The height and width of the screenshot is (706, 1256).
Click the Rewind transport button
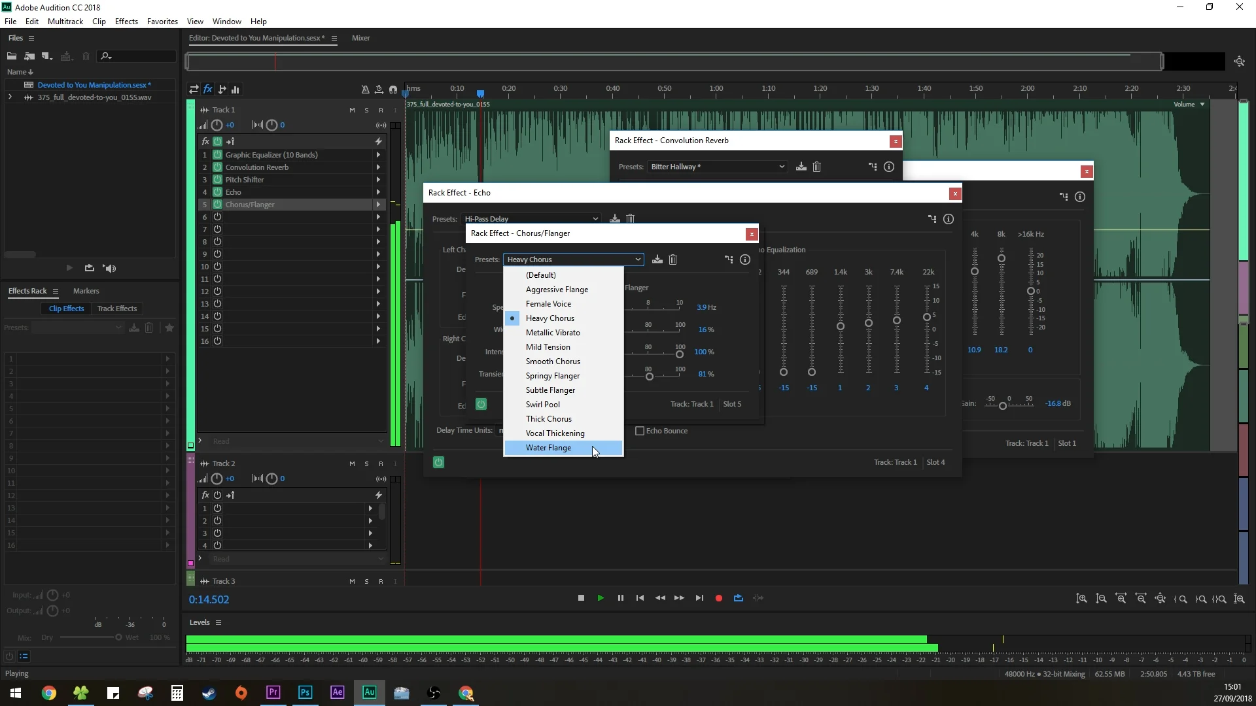click(660, 598)
